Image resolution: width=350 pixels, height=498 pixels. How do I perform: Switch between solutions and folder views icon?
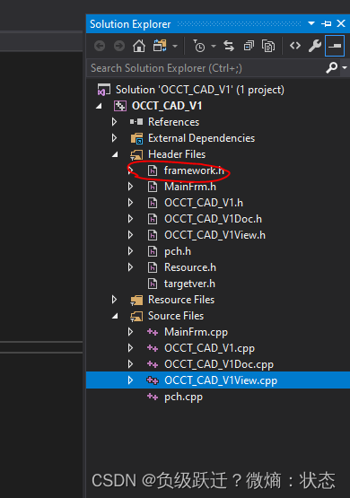click(x=160, y=46)
